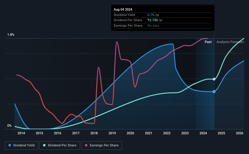Click the Earnings Per Share tooltip row label
The height and width of the screenshot is (154, 249).
(128, 25)
